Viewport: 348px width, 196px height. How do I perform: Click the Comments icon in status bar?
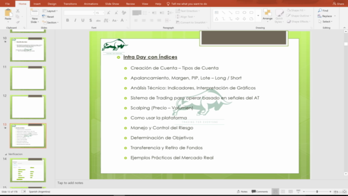pyautogui.click(x=254, y=191)
